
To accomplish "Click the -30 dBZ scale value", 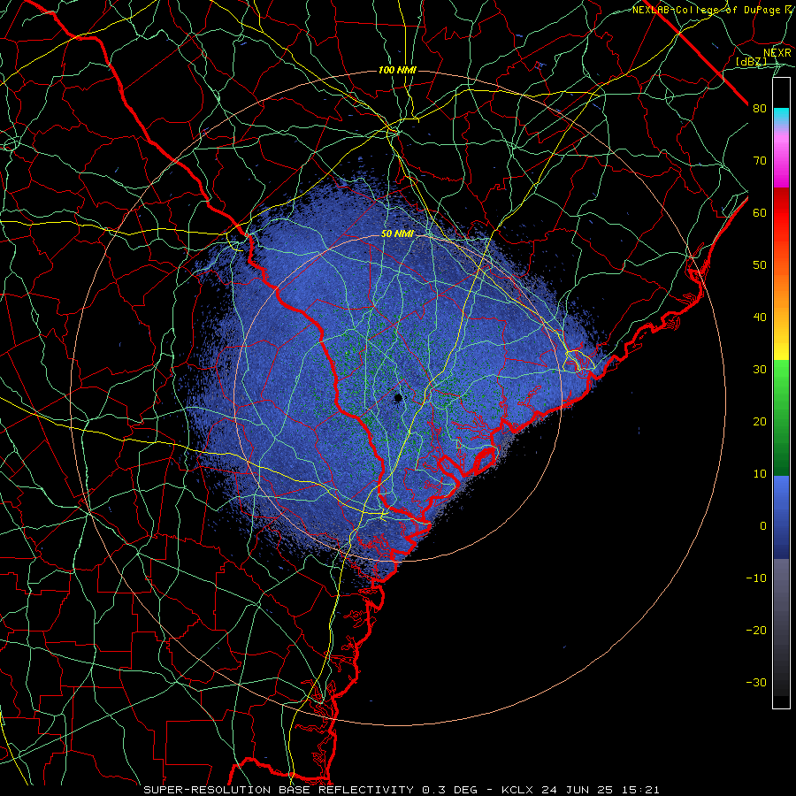I will coord(756,682).
